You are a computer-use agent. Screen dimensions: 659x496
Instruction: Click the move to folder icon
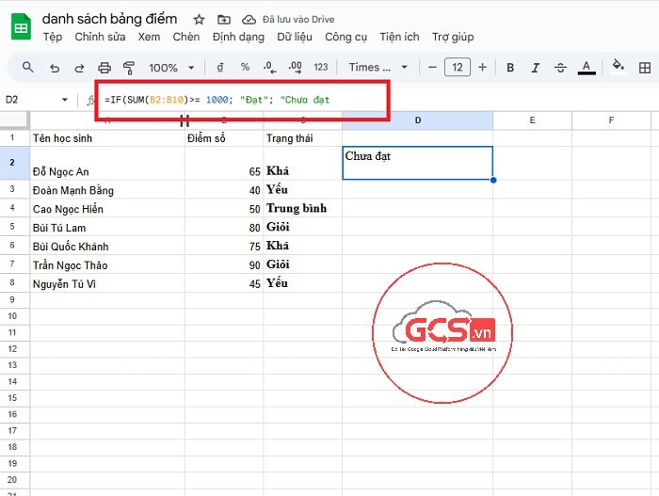coord(223,20)
